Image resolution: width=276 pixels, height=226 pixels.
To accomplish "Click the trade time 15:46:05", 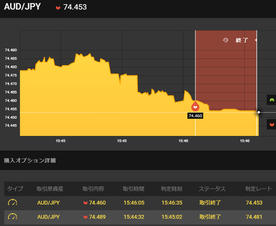I will 134,203.
